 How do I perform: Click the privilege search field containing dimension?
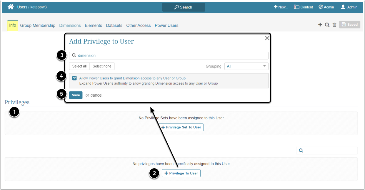[171, 56]
